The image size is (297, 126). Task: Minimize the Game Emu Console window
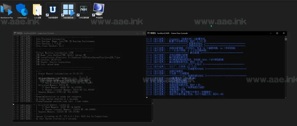point(271,33)
